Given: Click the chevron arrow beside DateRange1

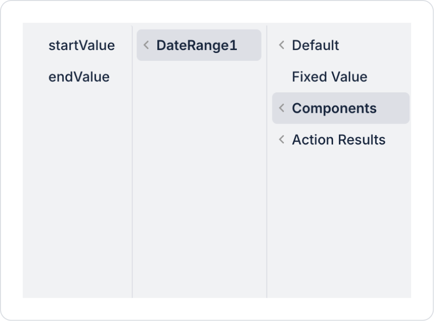Looking at the screenshot, I should tap(146, 45).
